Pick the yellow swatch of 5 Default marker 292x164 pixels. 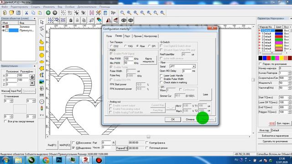pos(279,46)
